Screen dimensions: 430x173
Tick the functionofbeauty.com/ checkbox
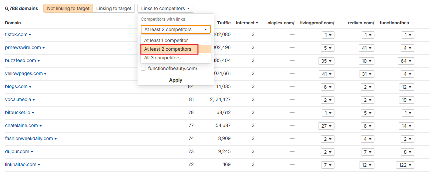tap(143, 68)
